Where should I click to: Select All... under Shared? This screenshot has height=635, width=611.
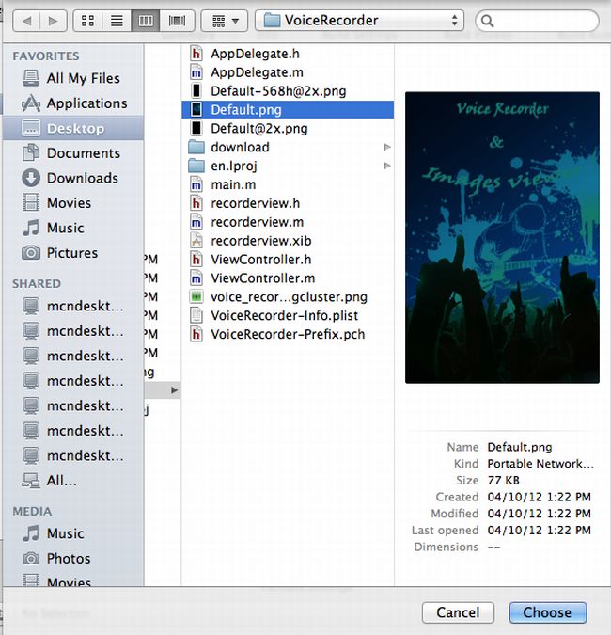[x=72, y=481]
